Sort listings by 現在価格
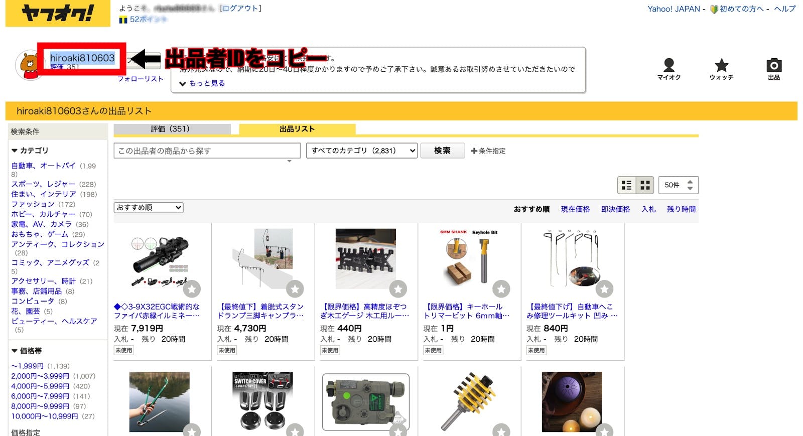This screenshot has height=436, width=803. [x=575, y=209]
